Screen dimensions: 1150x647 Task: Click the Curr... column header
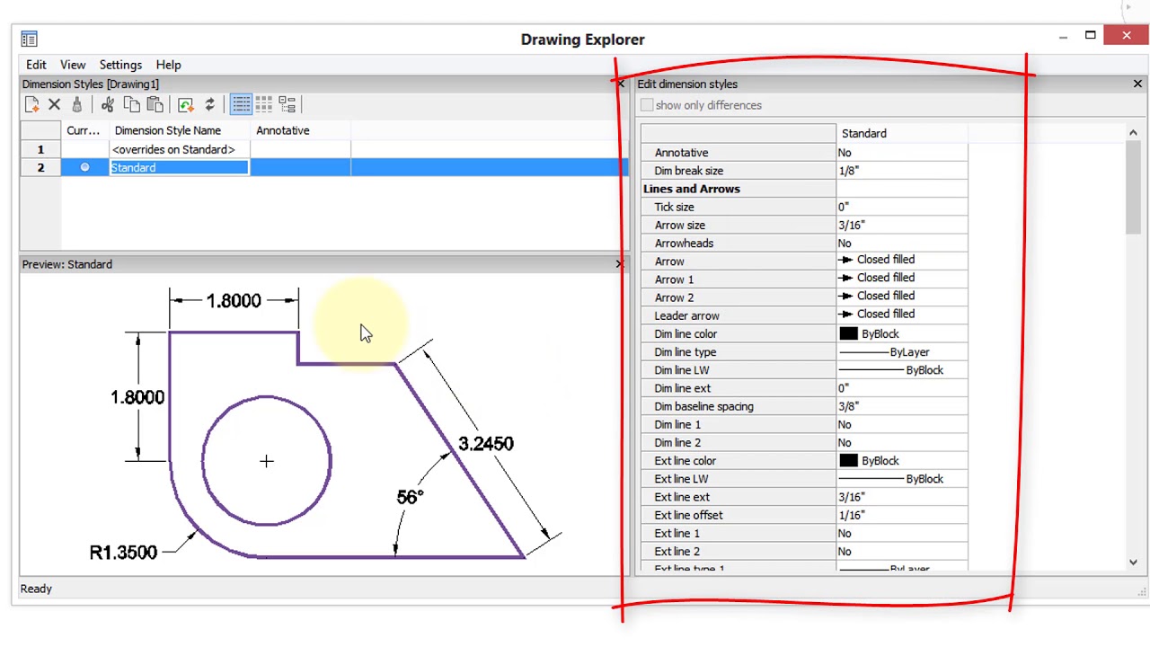(84, 130)
